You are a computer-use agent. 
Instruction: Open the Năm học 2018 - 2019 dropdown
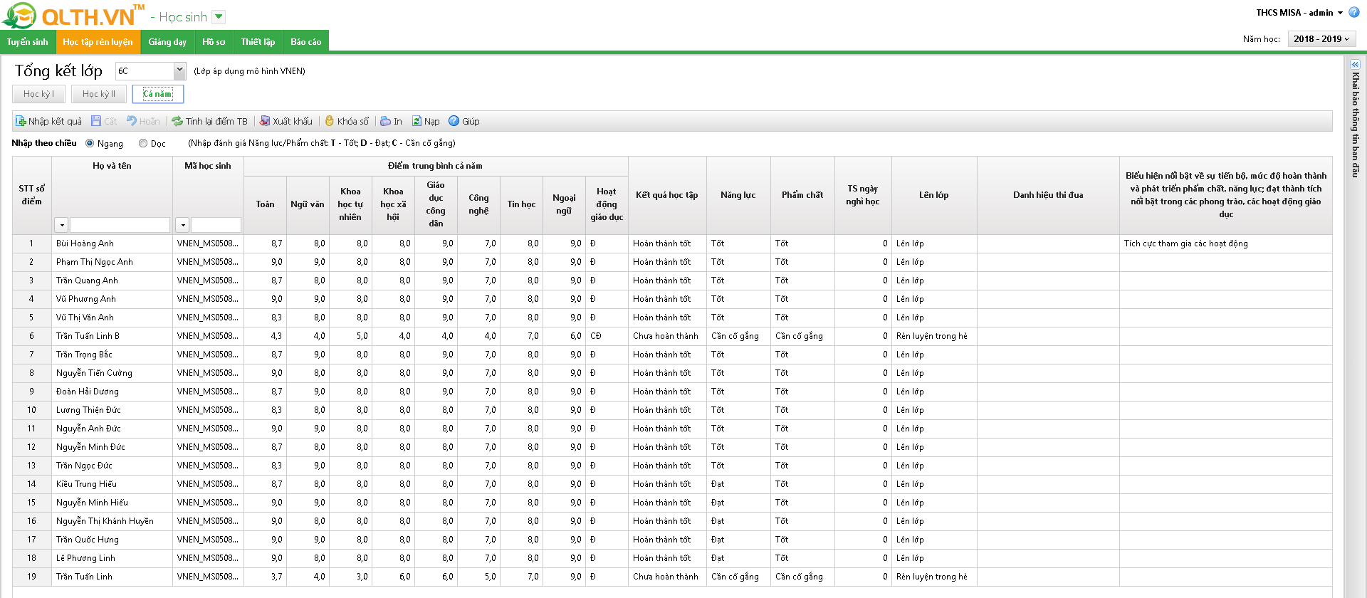tap(1321, 39)
